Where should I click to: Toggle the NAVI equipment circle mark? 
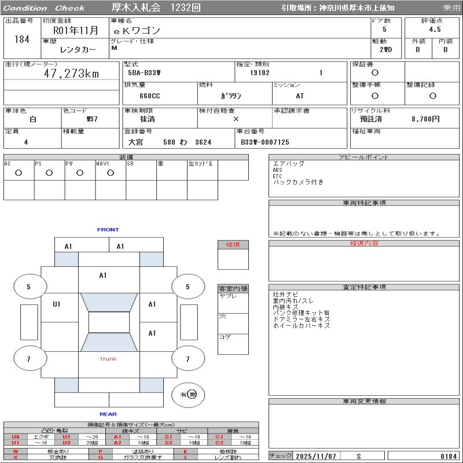110,173
